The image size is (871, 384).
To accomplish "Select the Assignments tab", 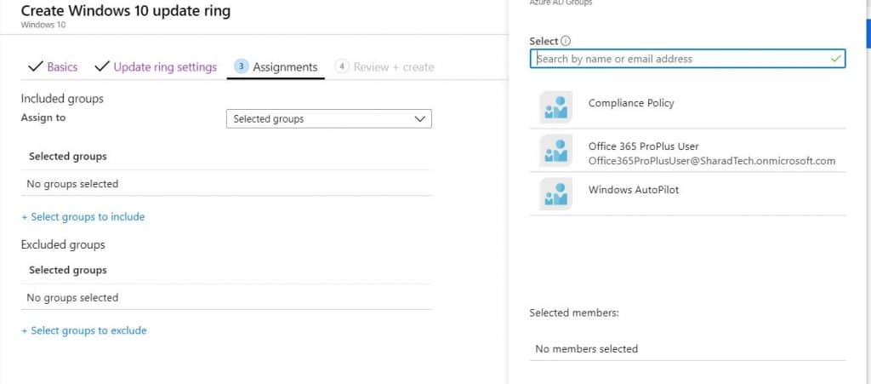I will pos(285,67).
